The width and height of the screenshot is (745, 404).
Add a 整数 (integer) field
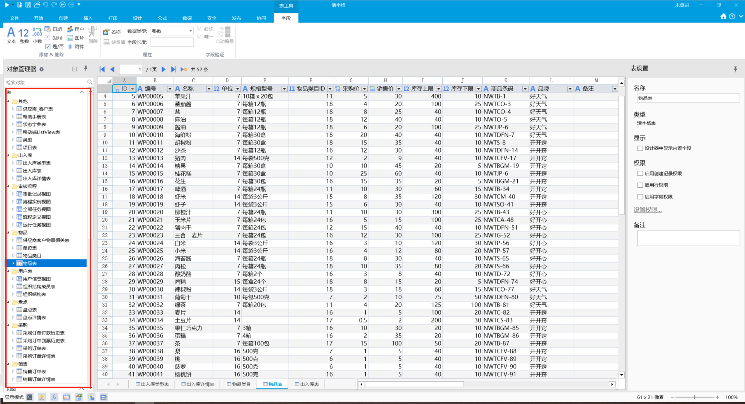24,35
